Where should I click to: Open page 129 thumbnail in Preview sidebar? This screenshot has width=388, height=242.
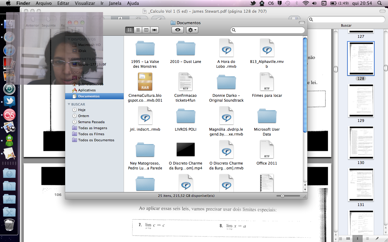pyautogui.click(x=361, y=101)
